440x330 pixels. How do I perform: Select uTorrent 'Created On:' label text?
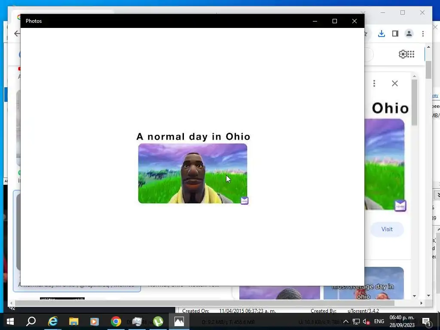196,311
